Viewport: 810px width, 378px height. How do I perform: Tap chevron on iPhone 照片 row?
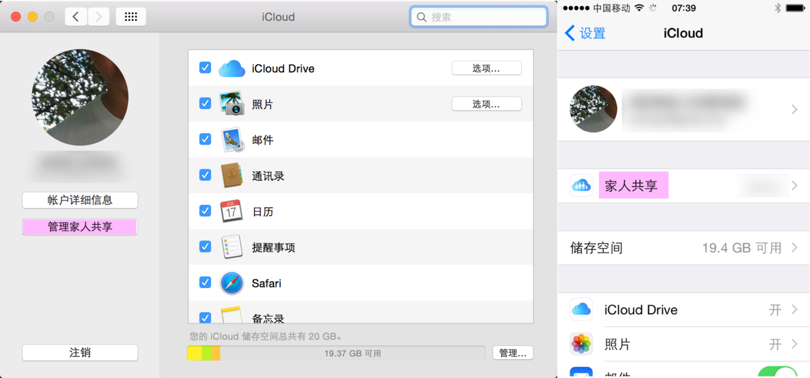click(794, 343)
